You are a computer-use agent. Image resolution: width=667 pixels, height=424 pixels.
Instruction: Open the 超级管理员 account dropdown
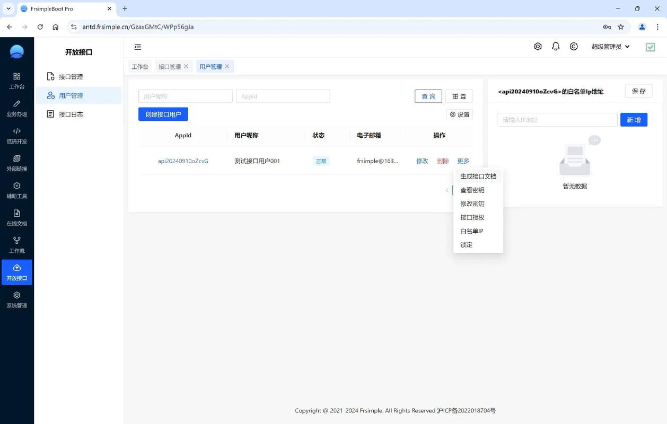(x=610, y=47)
